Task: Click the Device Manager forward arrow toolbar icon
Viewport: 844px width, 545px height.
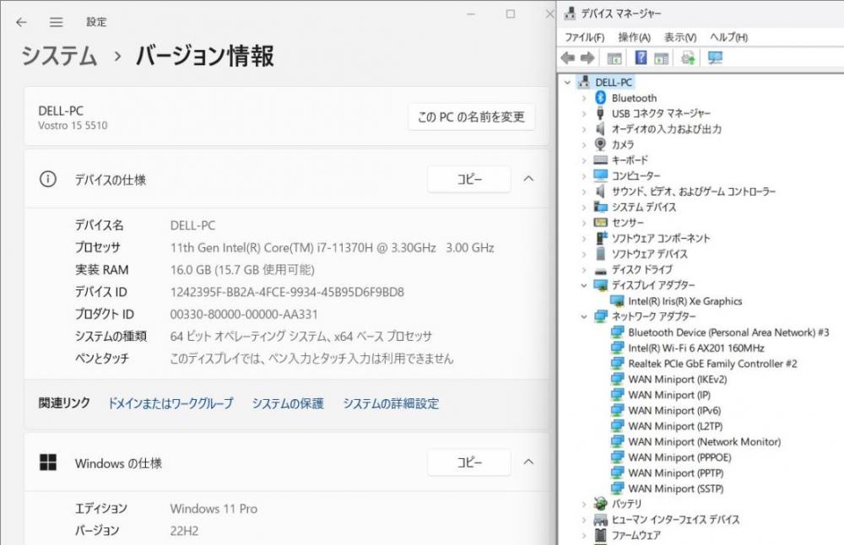Action: coord(587,57)
